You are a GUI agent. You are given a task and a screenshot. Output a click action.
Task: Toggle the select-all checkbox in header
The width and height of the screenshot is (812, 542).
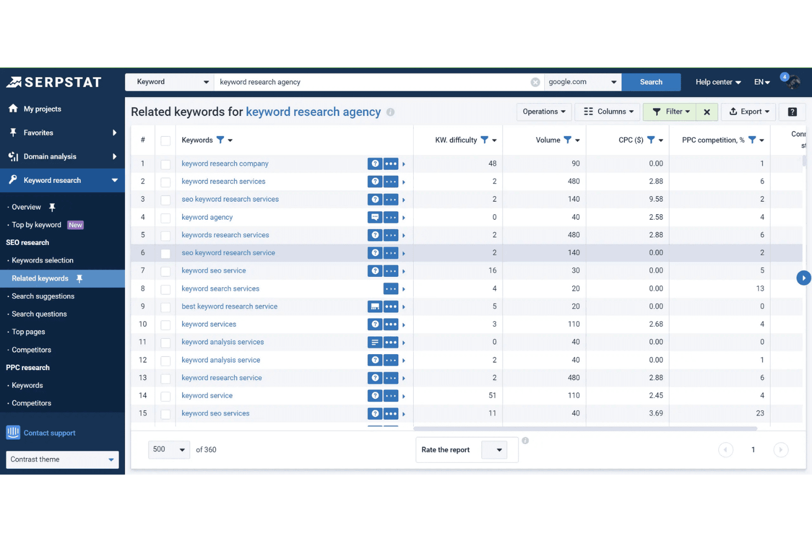tap(165, 141)
